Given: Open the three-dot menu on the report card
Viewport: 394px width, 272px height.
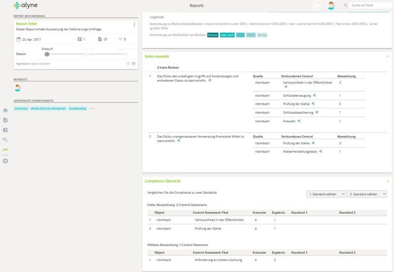Looking at the screenshot, I should click(x=134, y=24).
